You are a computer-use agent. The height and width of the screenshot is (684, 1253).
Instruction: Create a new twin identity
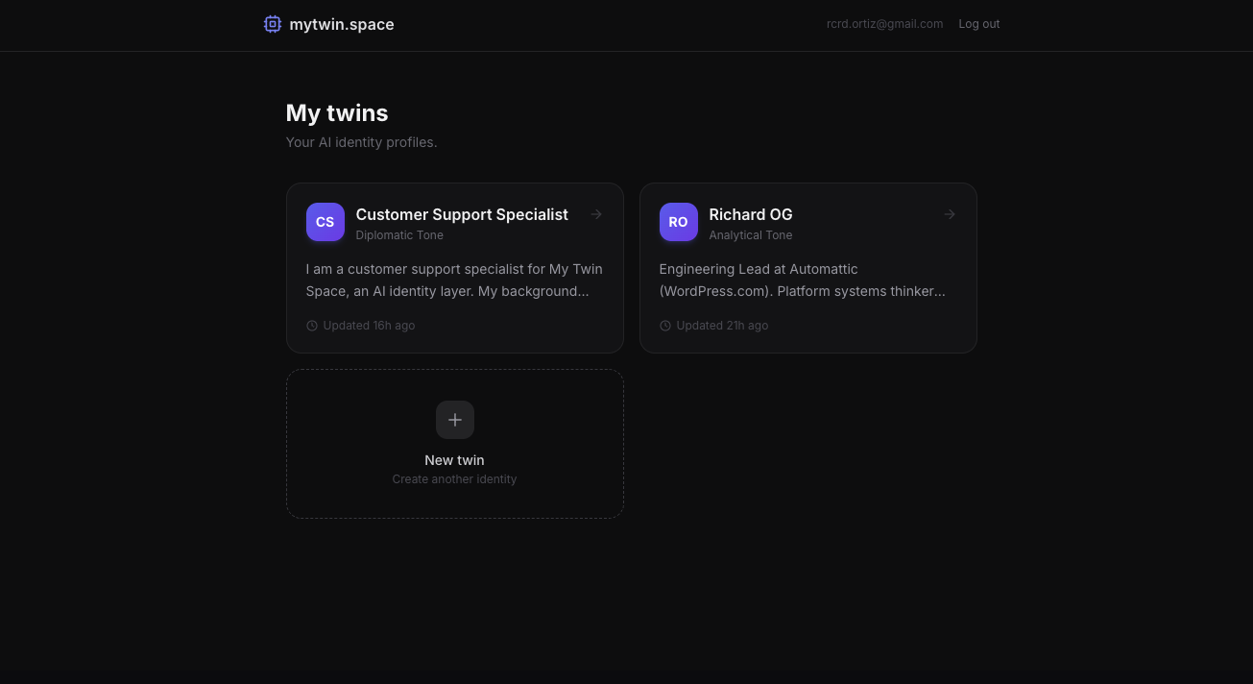(x=454, y=443)
